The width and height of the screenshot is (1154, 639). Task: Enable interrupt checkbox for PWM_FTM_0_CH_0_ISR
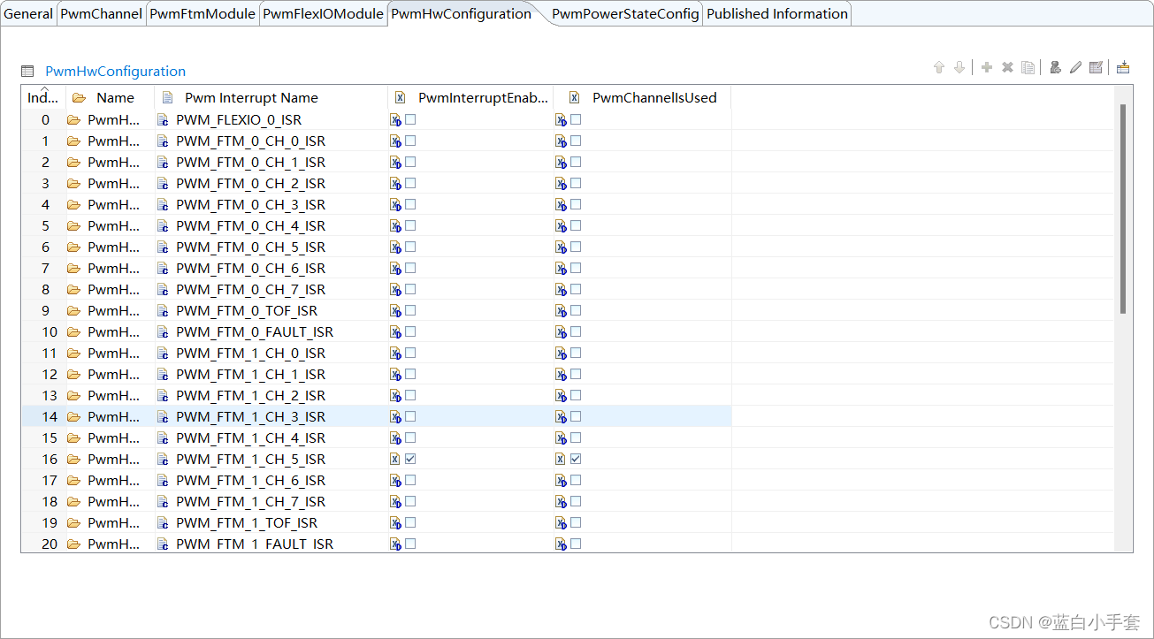tap(410, 141)
